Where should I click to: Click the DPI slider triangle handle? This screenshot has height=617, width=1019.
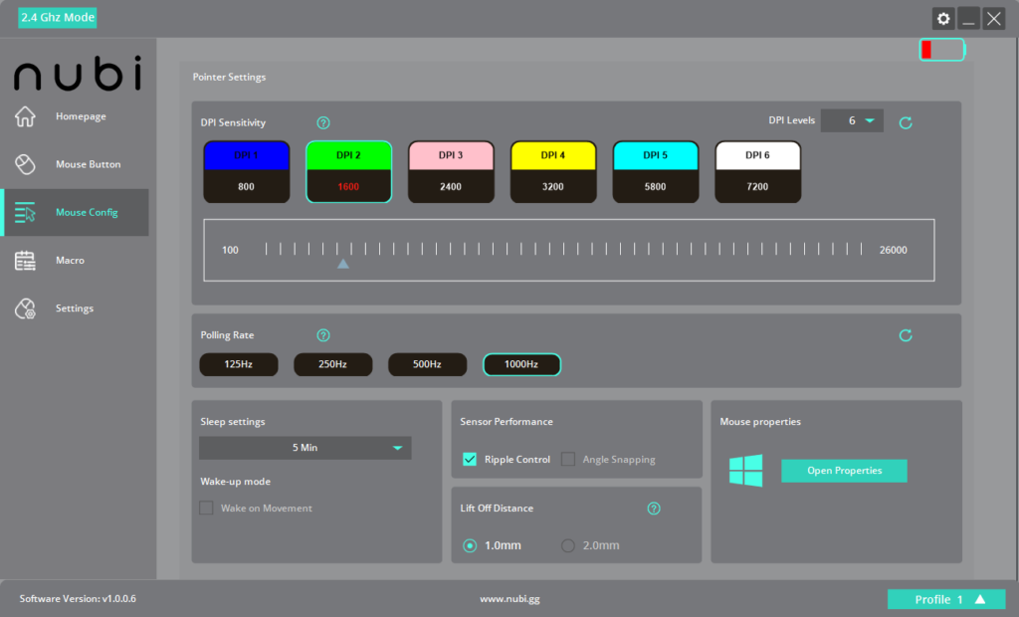[343, 264]
